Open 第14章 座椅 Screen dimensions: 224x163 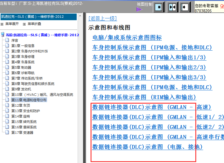click(21, 116)
